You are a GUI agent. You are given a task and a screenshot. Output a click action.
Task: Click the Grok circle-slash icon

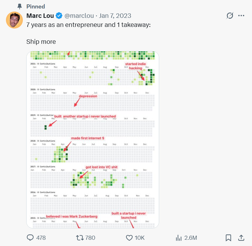230,16
